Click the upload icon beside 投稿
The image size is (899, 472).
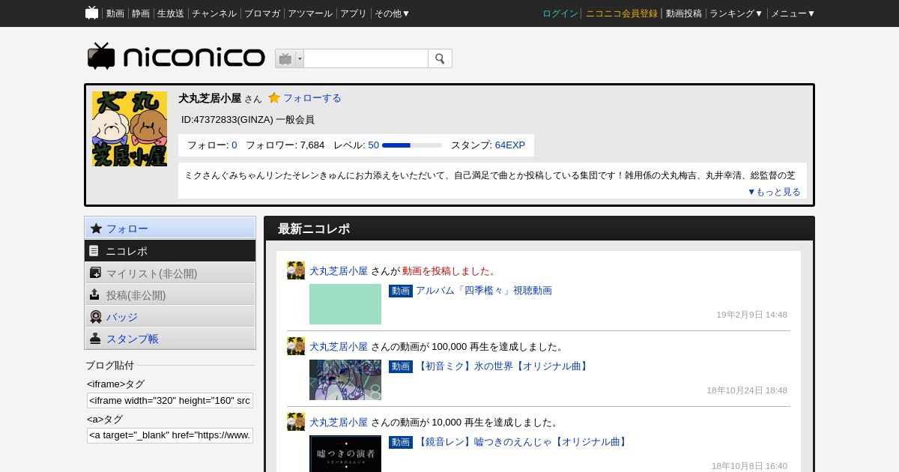point(94,294)
